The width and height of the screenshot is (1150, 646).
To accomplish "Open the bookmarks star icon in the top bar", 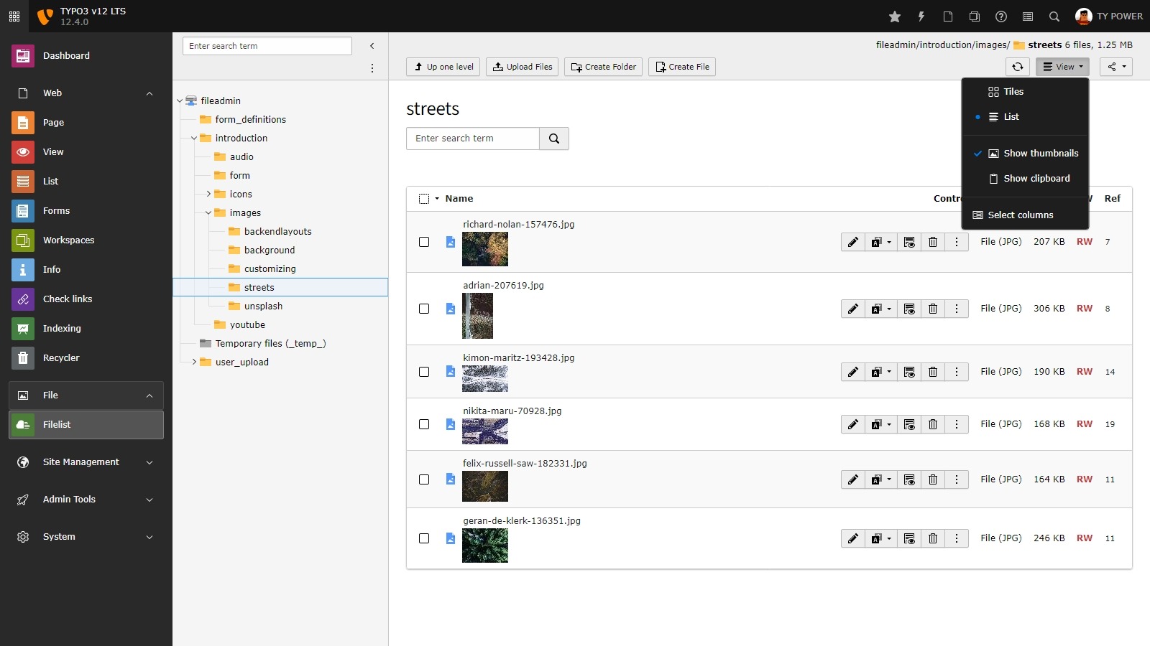I will (x=895, y=16).
